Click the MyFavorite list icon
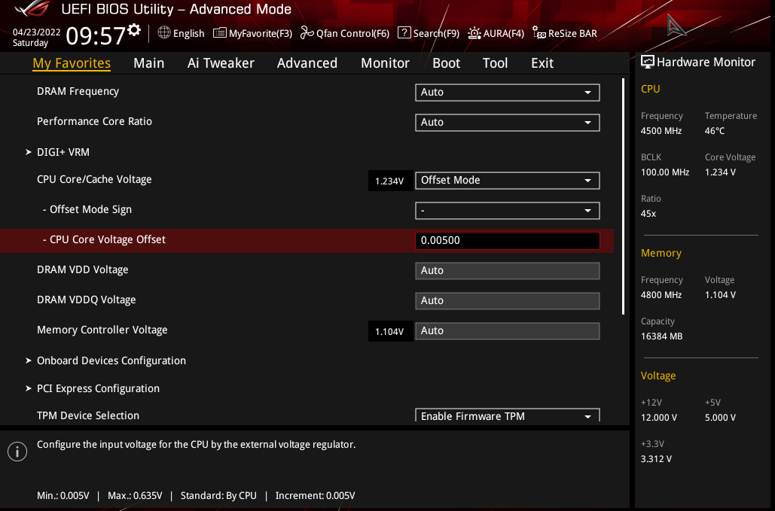This screenshot has height=511, width=775. click(220, 33)
